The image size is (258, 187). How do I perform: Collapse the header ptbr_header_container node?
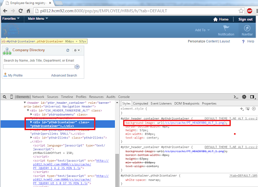pos(25,103)
